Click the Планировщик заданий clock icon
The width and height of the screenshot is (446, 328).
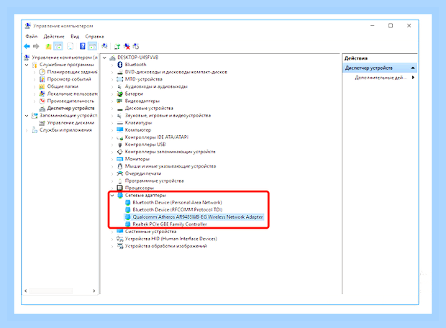[42, 72]
